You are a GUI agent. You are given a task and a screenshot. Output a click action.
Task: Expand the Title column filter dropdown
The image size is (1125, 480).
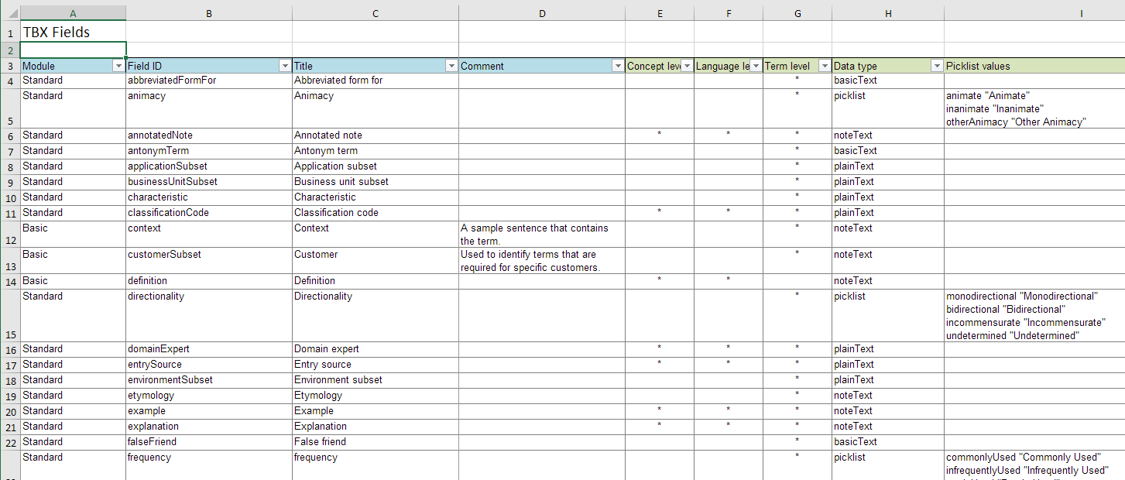(451, 67)
